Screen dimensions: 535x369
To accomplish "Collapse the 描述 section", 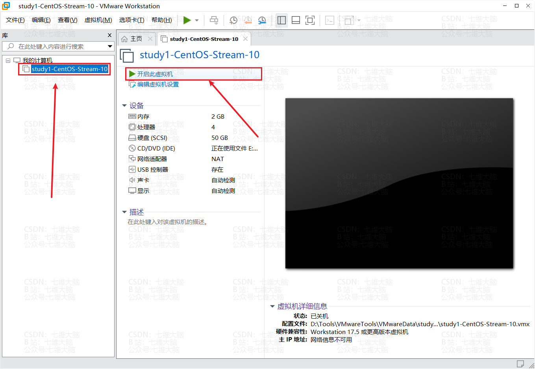I will (124, 212).
